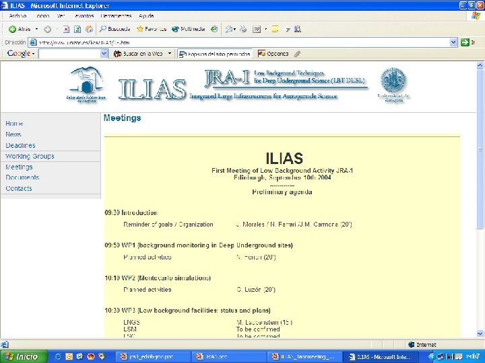Open Google toolbar Opciones
The height and width of the screenshot is (363, 485).
tap(273, 54)
